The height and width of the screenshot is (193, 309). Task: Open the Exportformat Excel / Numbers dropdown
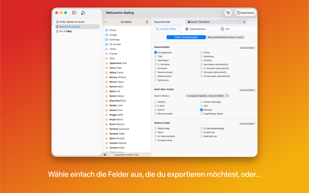pyautogui.click(x=216, y=22)
